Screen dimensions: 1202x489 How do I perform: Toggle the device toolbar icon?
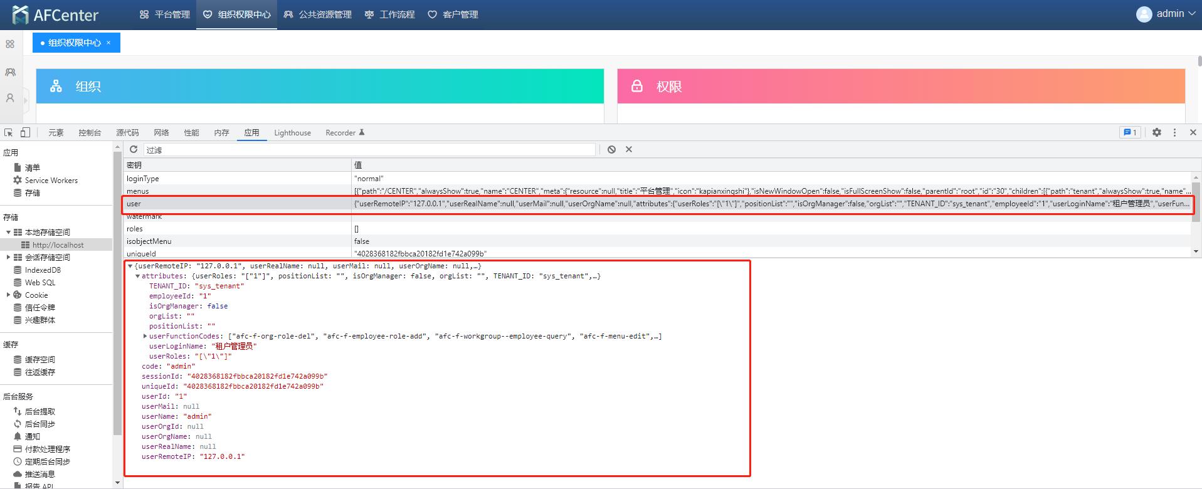pyautogui.click(x=25, y=132)
